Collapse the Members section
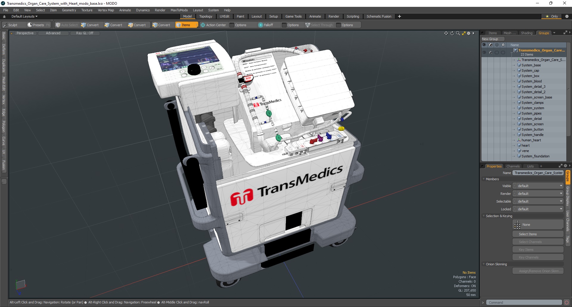The width and height of the screenshot is (572, 307). (x=484, y=179)
